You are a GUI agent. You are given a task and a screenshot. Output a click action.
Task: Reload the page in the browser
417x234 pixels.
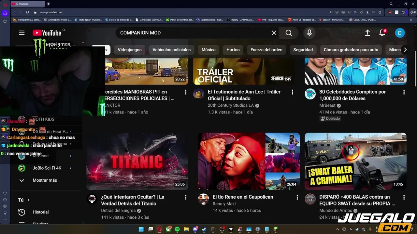(x=27, y=12)
